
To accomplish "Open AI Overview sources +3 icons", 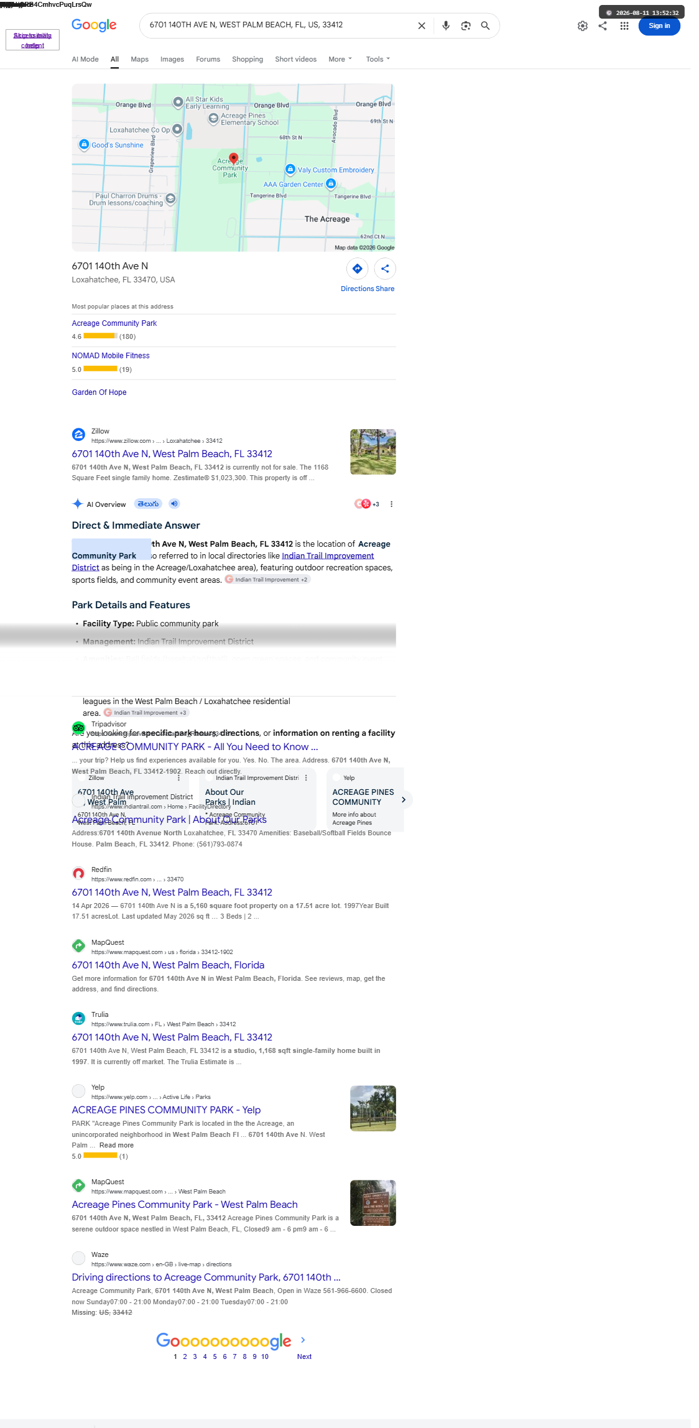I will [367, 504].
